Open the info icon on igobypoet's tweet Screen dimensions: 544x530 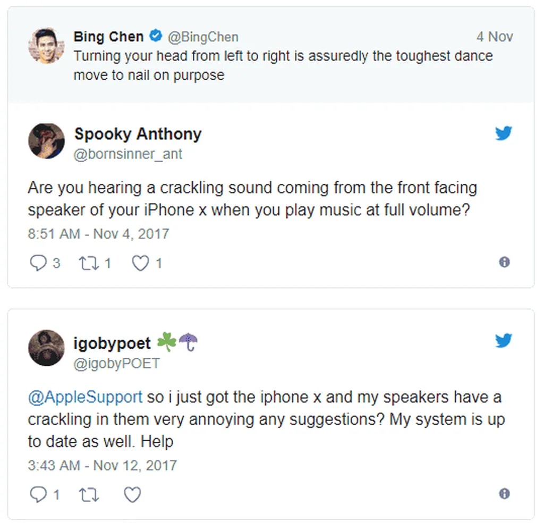pos(504,494)
